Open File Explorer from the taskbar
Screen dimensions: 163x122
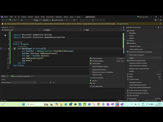point(61,104)
